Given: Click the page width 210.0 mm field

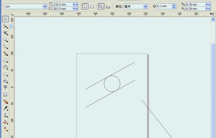Looking at the screenshot, I should (63, 4).
